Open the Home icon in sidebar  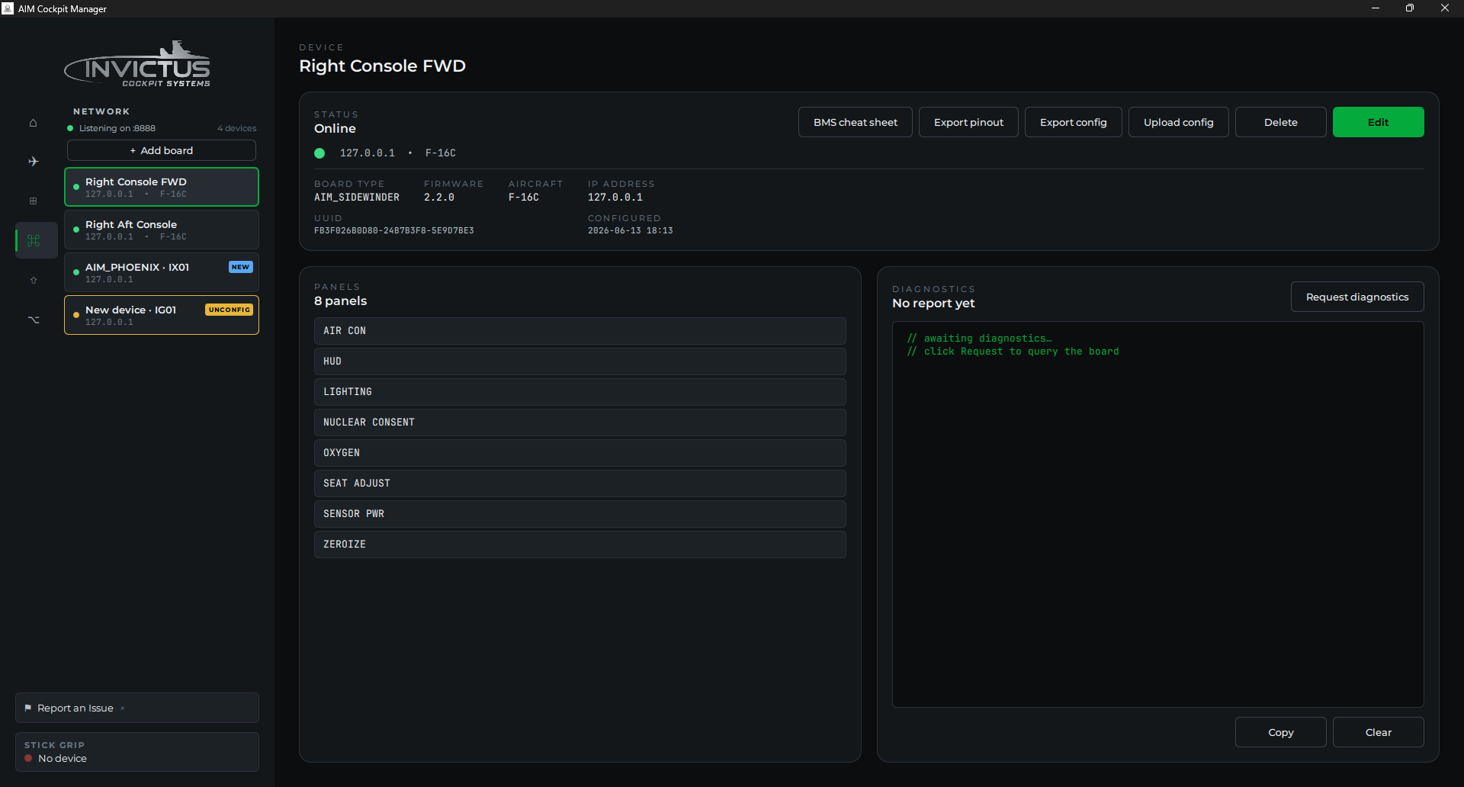pyautogui.click(x=33, y=123)
